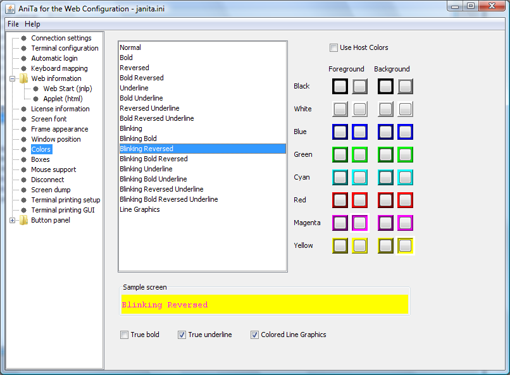Click the Web information folder icon
This screenshot has height=375, width=510.
point(23,78)
